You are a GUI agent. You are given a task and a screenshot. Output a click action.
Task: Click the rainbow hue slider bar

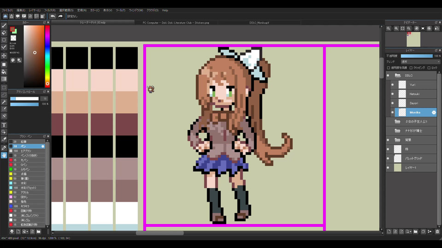point(47,56)
